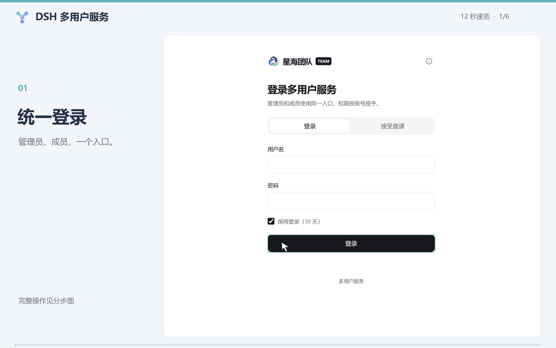The image size is (556, 348).
Task: Click the 多用户服务 footer text
Action: [351, 281]
